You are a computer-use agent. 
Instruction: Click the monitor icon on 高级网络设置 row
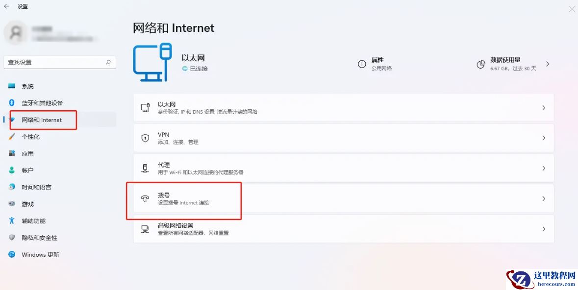[145, 228]
